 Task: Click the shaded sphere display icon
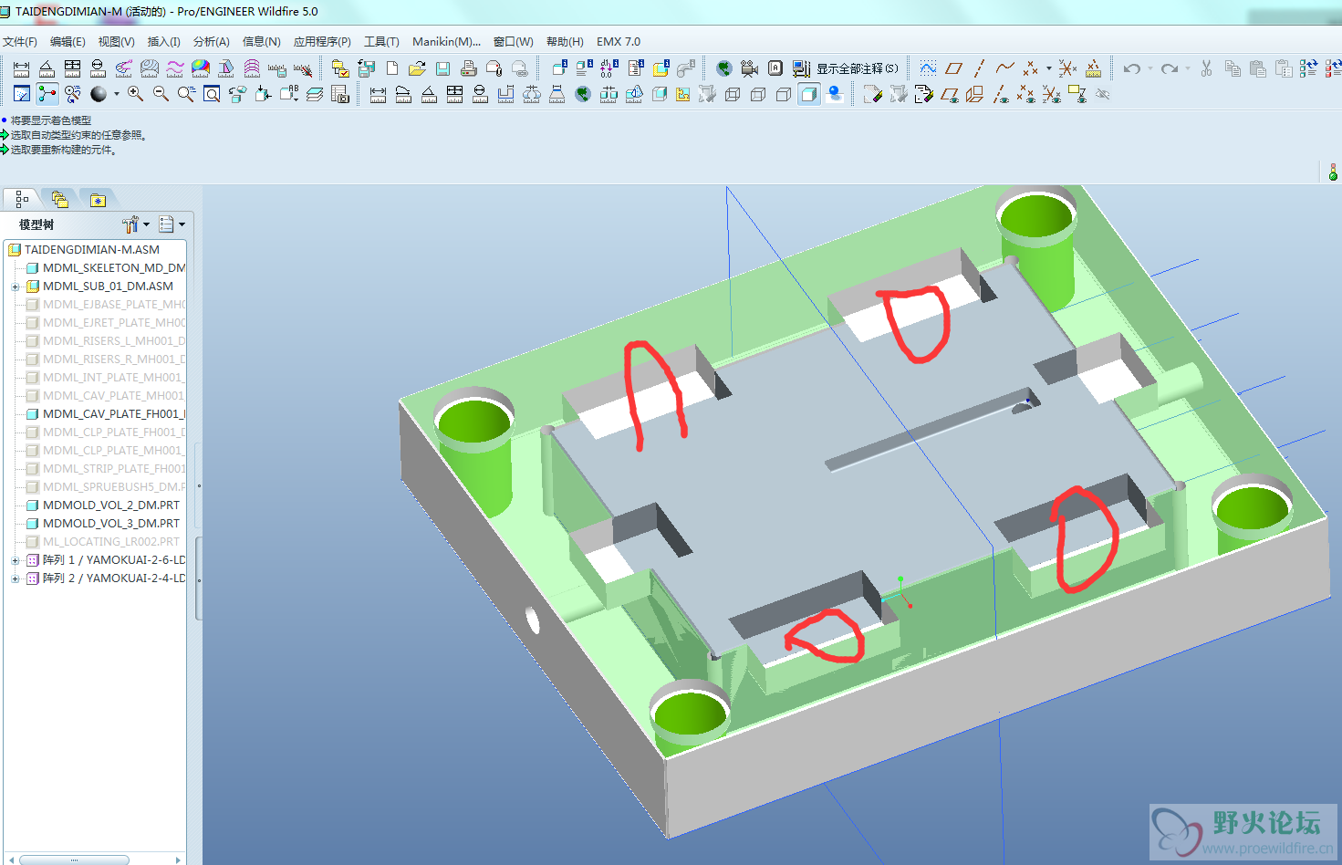coord(98,94)
